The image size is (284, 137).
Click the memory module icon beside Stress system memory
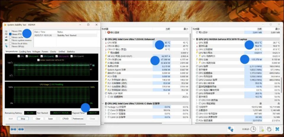6,40
